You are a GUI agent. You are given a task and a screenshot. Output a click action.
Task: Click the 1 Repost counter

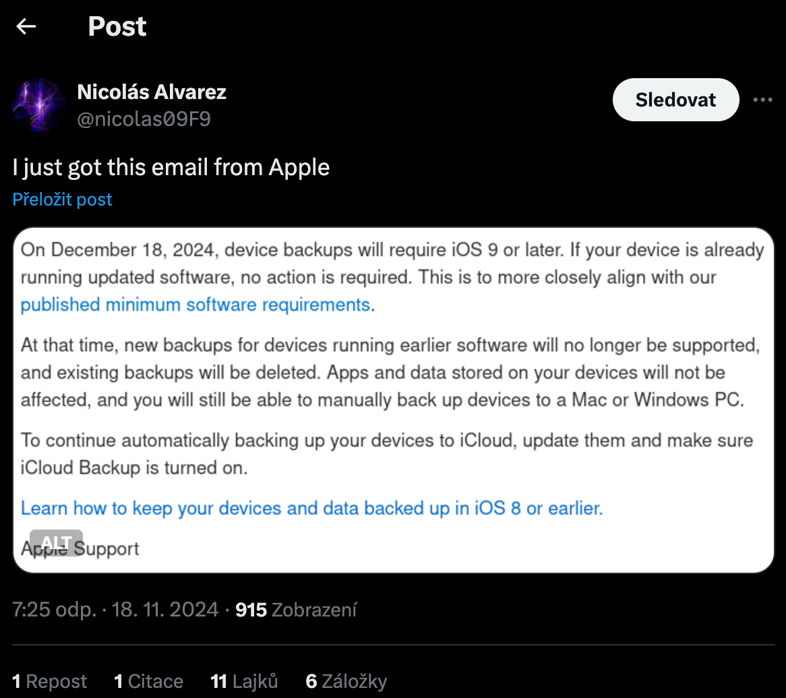(x=50, y=681)
